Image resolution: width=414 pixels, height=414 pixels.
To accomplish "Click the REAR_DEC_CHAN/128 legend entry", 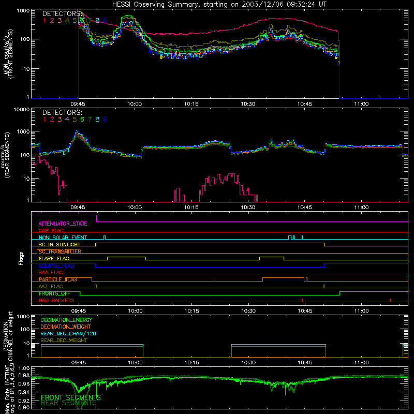I will pos(68,333).
